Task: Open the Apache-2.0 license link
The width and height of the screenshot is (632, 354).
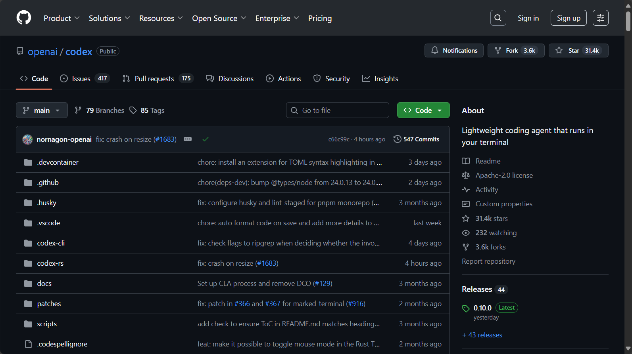Action: (504, 175)
